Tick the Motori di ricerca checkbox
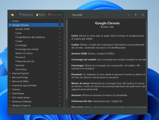This screenshot has height=120, width=159. tap(60, 53)
